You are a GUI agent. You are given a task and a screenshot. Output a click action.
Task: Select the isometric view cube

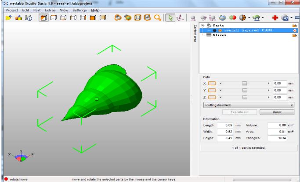coord(43,18)
